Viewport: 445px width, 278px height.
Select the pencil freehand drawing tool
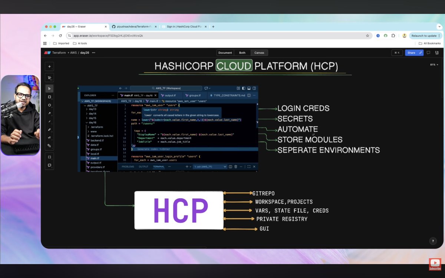[x=50, y=129]
